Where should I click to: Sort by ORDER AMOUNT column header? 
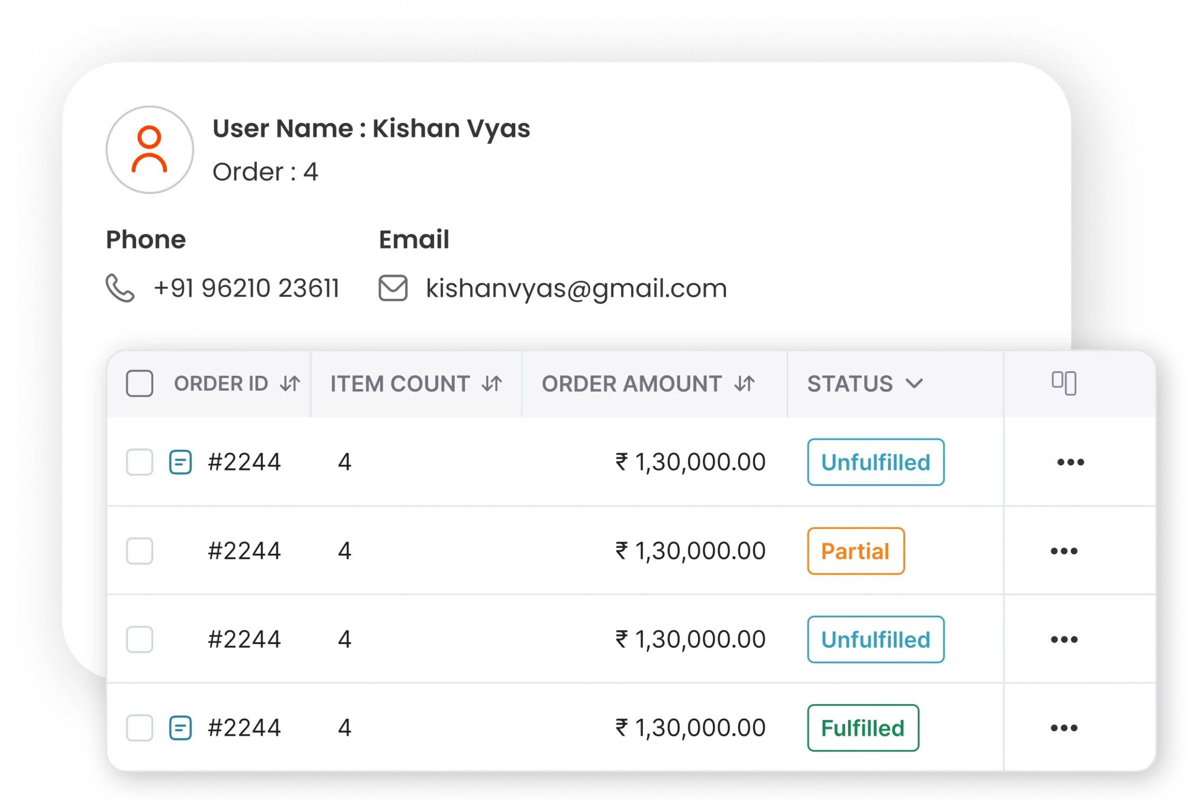[x=744, y=383]
